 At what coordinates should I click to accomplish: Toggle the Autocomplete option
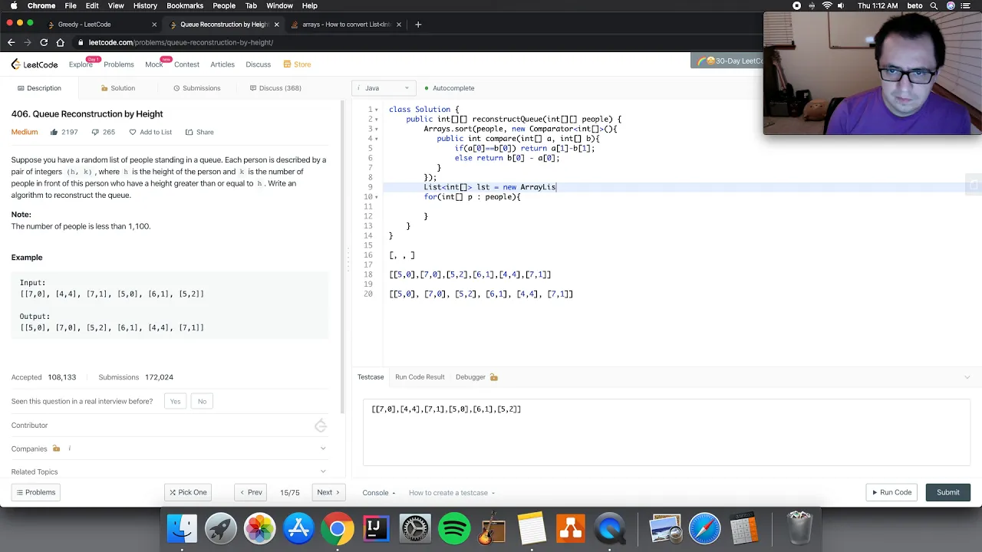(x=449, y=88)
